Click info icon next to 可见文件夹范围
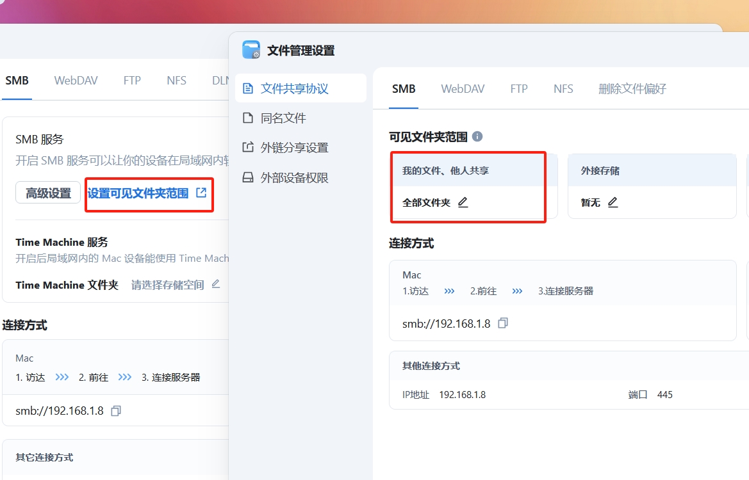Screen dimensions: 749x480 (x=477, y=136)
